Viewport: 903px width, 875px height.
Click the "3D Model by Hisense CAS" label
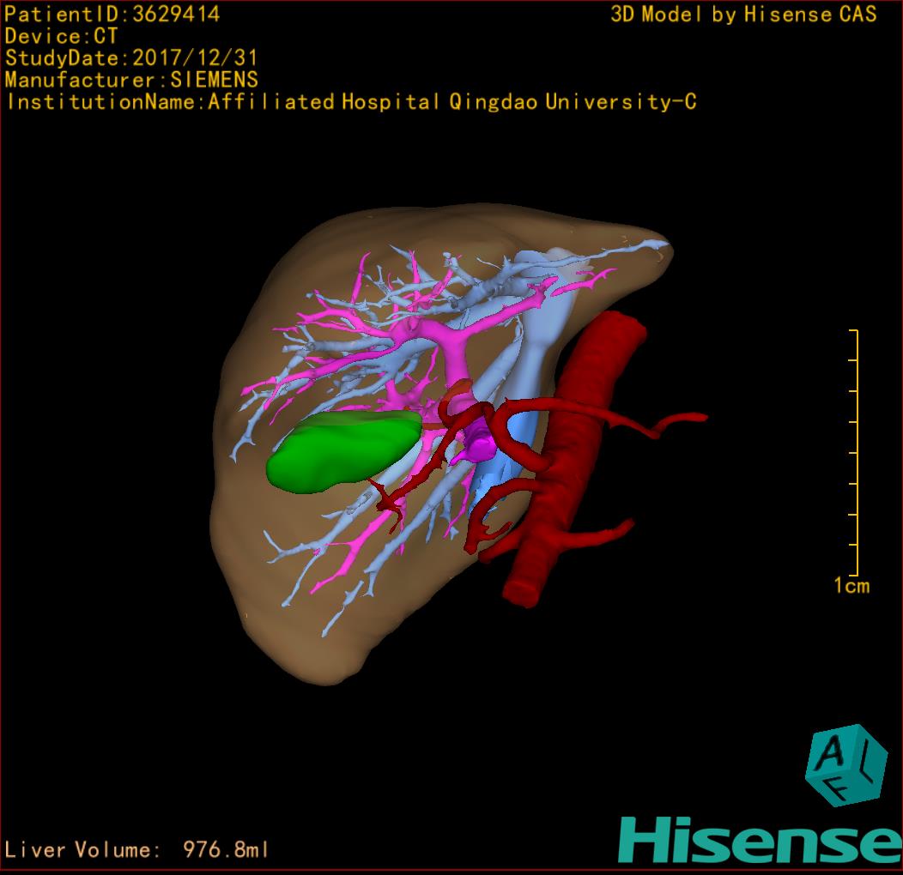(x=743, y=14)
